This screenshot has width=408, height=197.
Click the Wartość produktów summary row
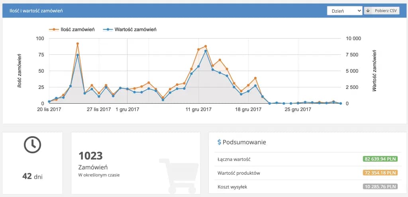(240, 173)
